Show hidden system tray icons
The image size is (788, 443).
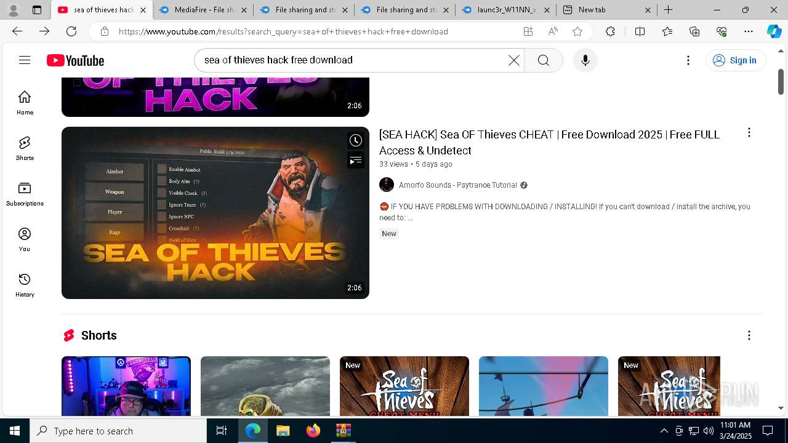click(x=664, y=431)
